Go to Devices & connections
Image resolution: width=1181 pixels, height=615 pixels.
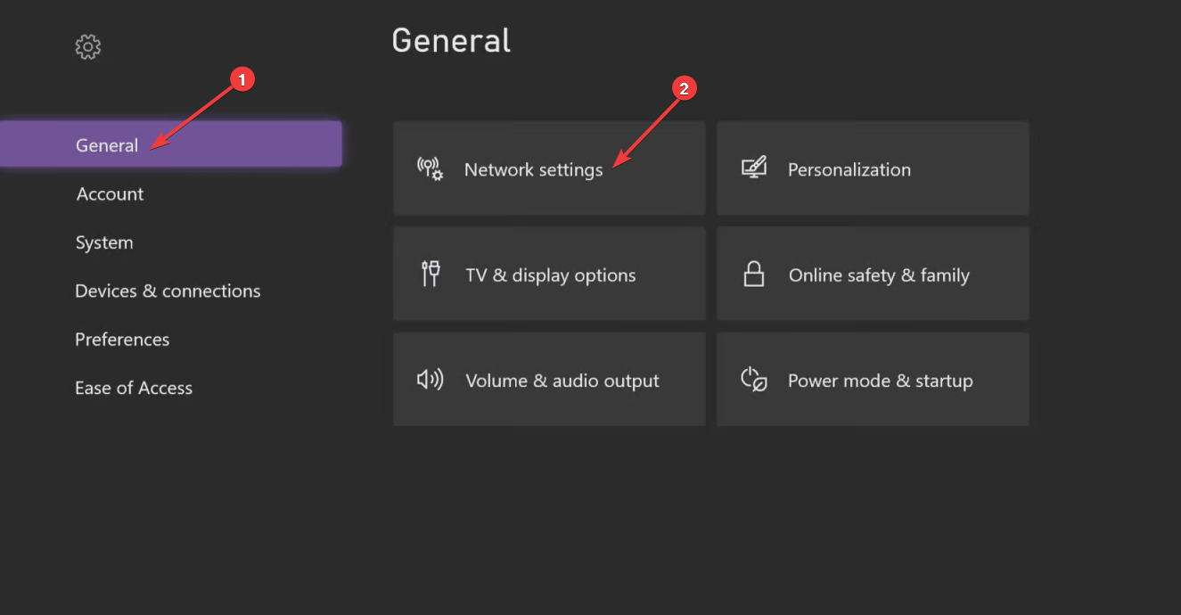click(168, 291)
